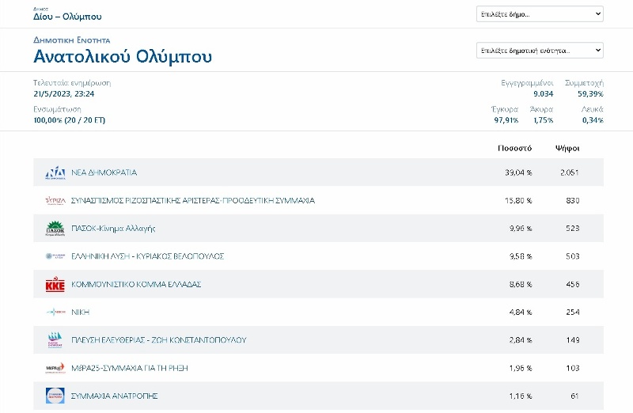The height and width of the screenshot is (413, 633).
Task: Click the 103 votes value
Action: click(572, 368)
